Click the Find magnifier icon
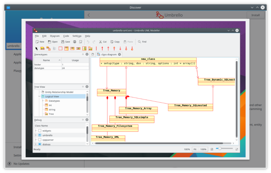Viewport: 271px width, 173px height. pos(139,42)
